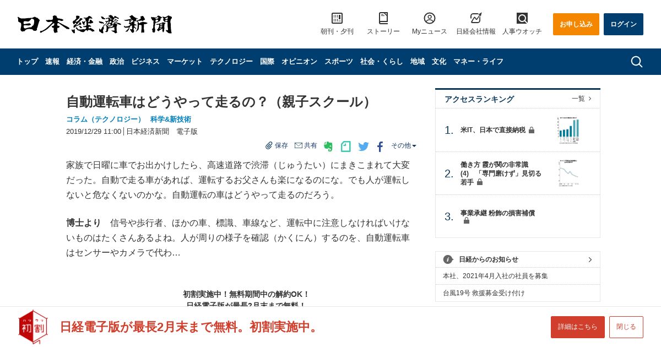Image resolution: width=661 pixels, height=347 pixels.
Task: Open notice 本社、2021年4月入社の社員を募集
Action: point(496,276)
